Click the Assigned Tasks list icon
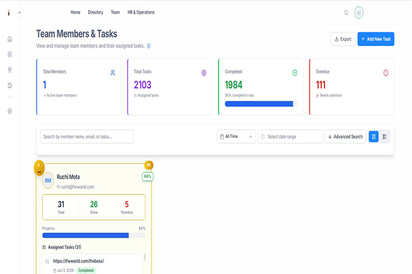This screenshot has width=412, height=274. click(44, 247)
